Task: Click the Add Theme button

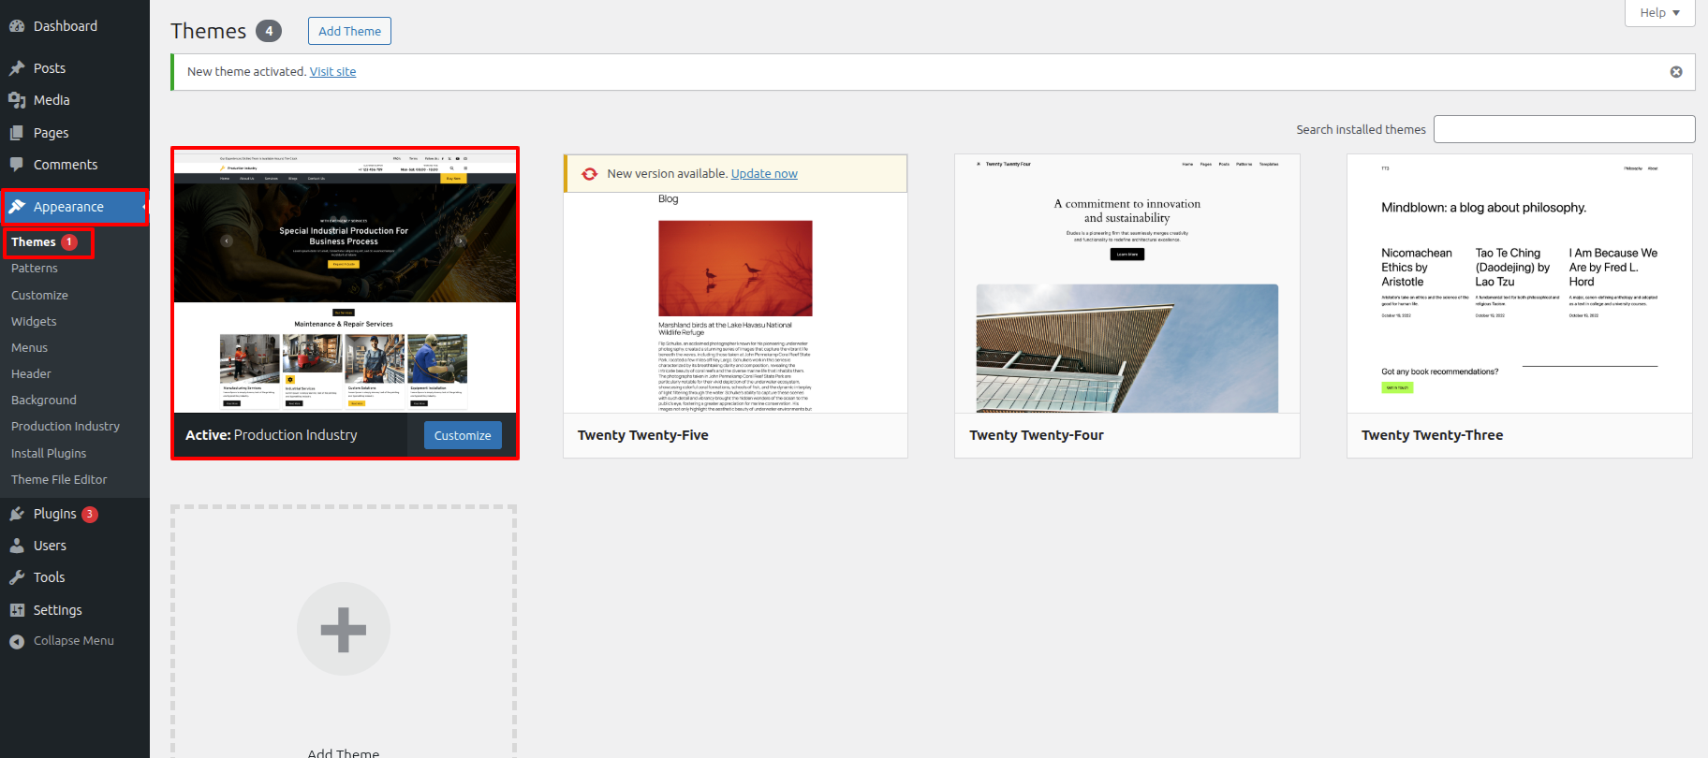Action: click(x=349, y=31)
